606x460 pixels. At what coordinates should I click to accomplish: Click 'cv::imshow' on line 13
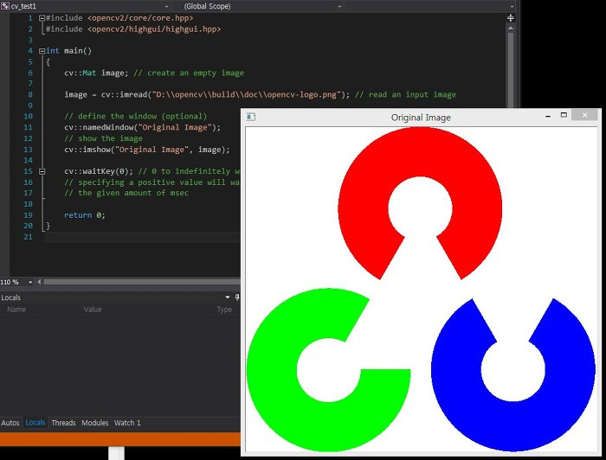87,150
